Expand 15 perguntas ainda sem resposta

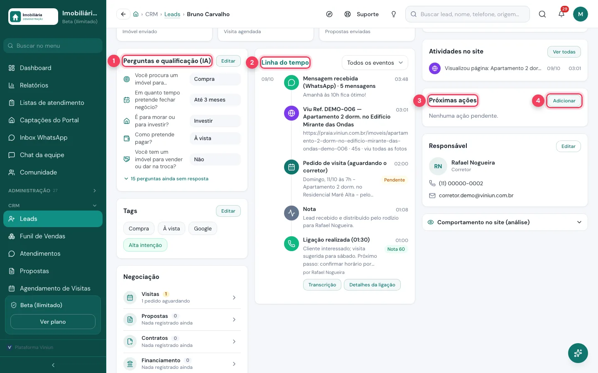click(x=166, y=179)
